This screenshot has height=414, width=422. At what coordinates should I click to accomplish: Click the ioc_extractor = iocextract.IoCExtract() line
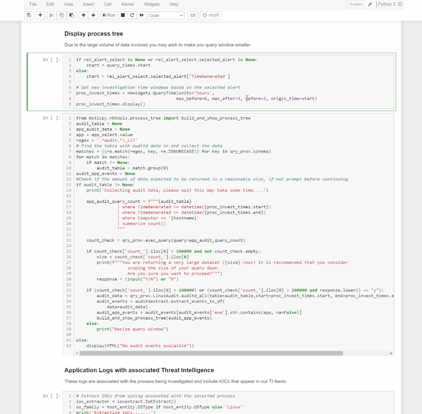click(126, 402)
